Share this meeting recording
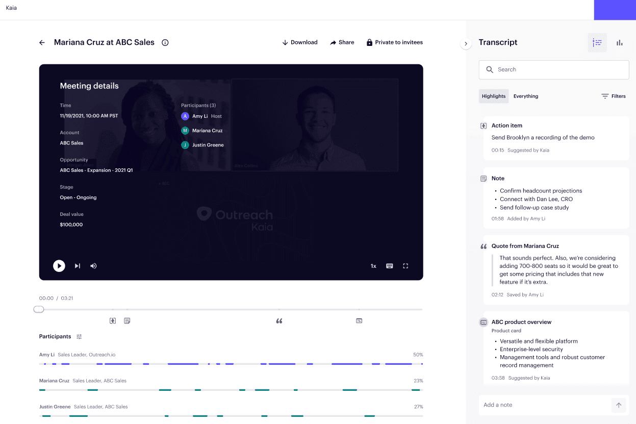This screenshot has height=424, width=636. point(342,42)
